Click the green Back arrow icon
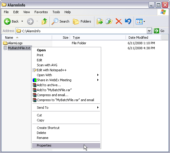Screen dimensions: 170x153 coord(7,21)
